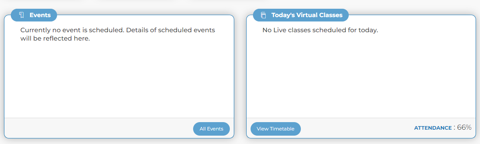Click the "Currently no event is scheduled" text
Image resolution: width=480 pixels, height=144 pixels.
click(x=71, y=30)
